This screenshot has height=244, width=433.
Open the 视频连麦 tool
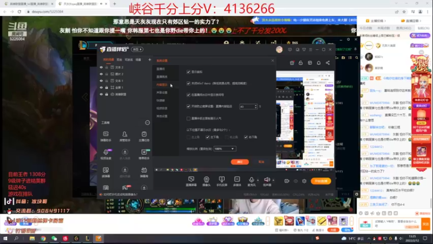[106, 155]
